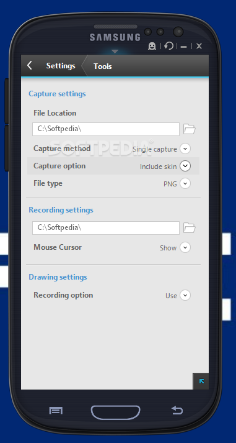
Task: Close the phone emulator window
Action: pyautogui.click(x=199, y=46)
